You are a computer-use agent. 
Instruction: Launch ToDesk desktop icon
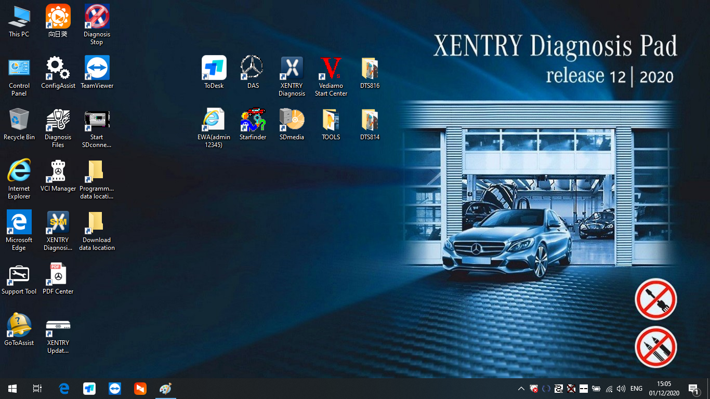click(x=214, y=73)
